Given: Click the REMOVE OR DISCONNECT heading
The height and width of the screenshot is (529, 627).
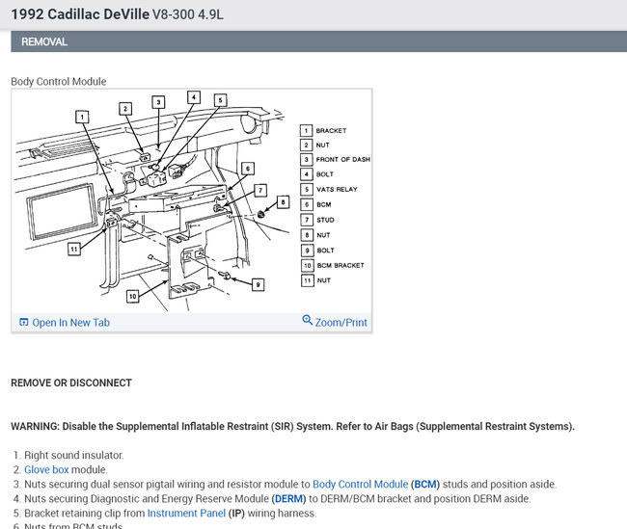Looking at the screenshot, I should click(71, 383).
